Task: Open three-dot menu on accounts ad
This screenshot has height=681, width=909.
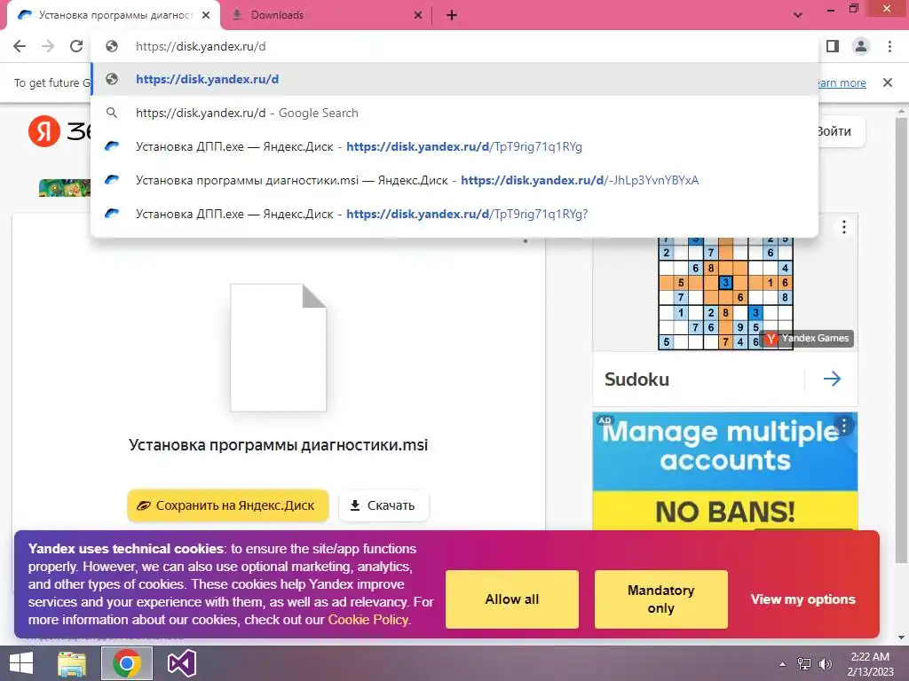Action: pyautogui.click(x=844, y=426)
